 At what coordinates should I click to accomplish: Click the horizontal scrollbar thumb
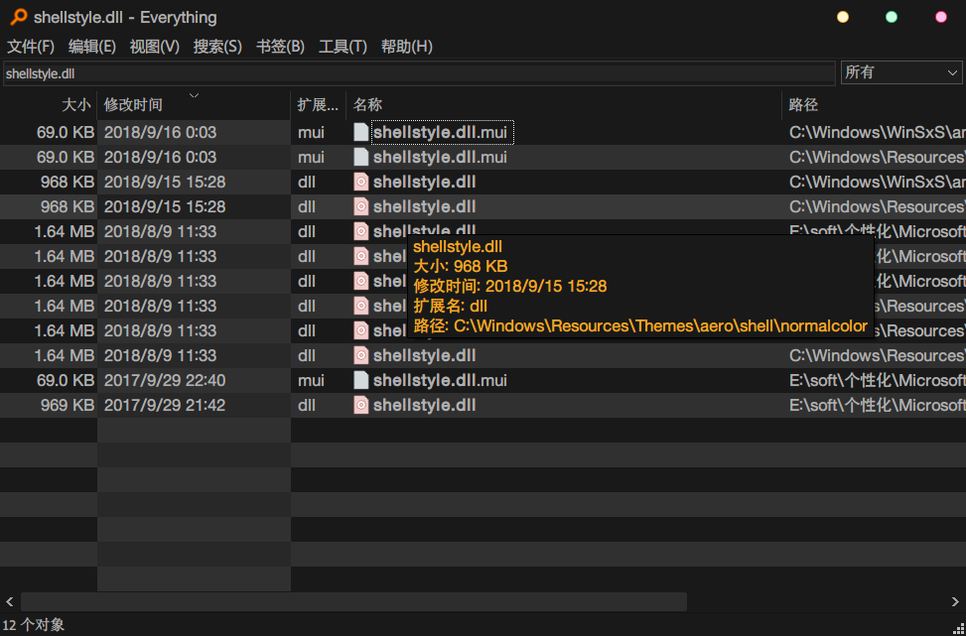[353, 601]
